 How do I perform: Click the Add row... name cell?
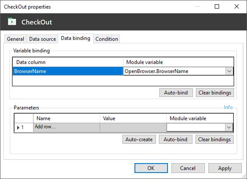(x=67, y=127)
